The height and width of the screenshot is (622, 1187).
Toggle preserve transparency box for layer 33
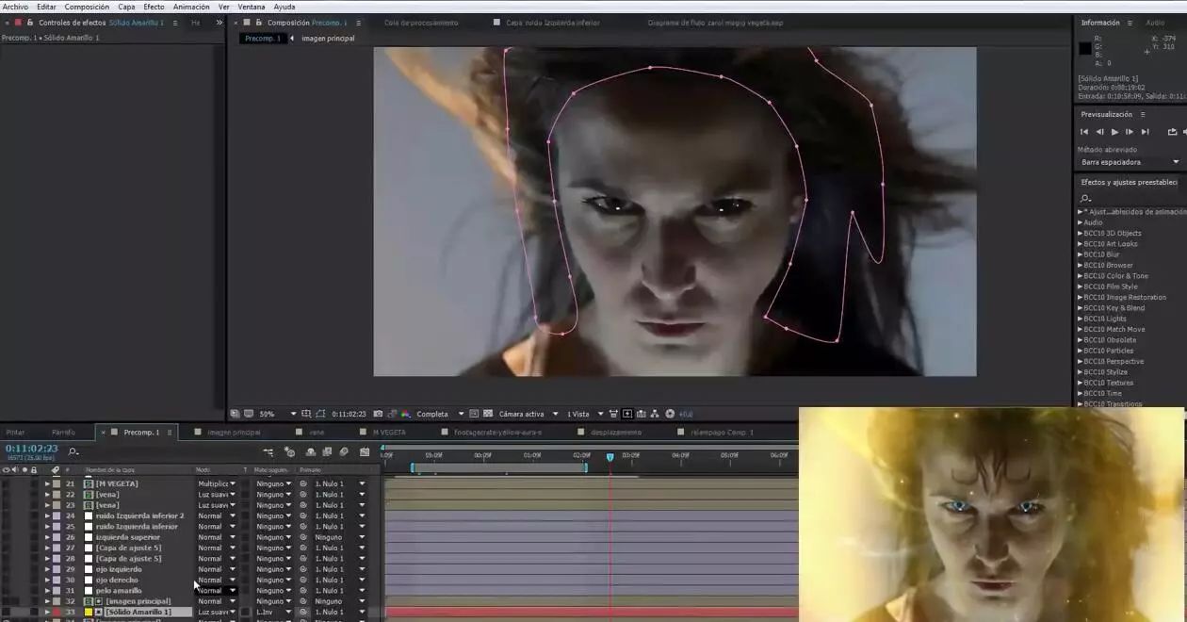(246, 612)
